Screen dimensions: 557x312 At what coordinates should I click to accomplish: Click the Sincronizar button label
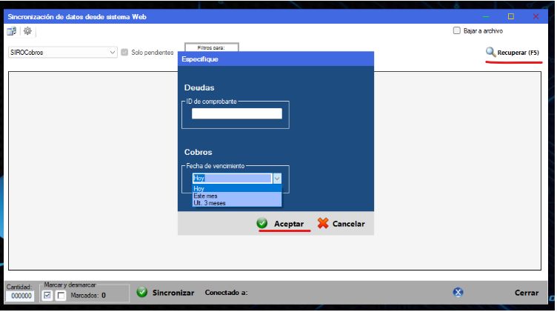click(x=173, y=293)
